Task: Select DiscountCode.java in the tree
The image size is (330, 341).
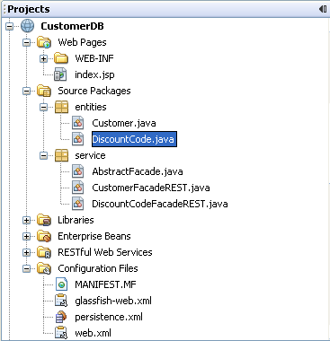Action: click(x=134, y=139)
